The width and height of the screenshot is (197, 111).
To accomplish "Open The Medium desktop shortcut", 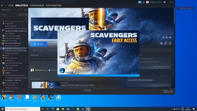I will 4,98.
